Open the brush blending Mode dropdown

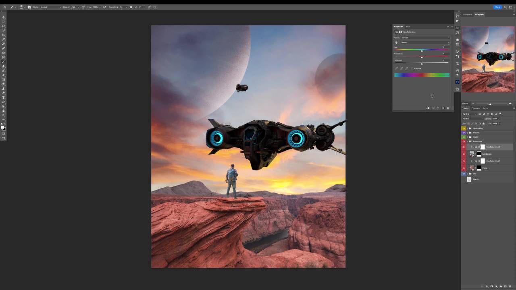(50, 7)
